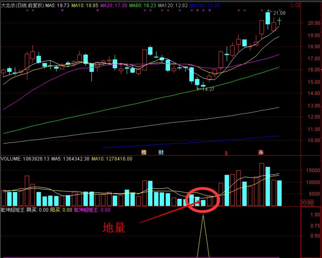Image resolution: width=322 pixels, height=258 pixels.
Task: Click the 21.08 high price label
Action: (x=279, y=13)
